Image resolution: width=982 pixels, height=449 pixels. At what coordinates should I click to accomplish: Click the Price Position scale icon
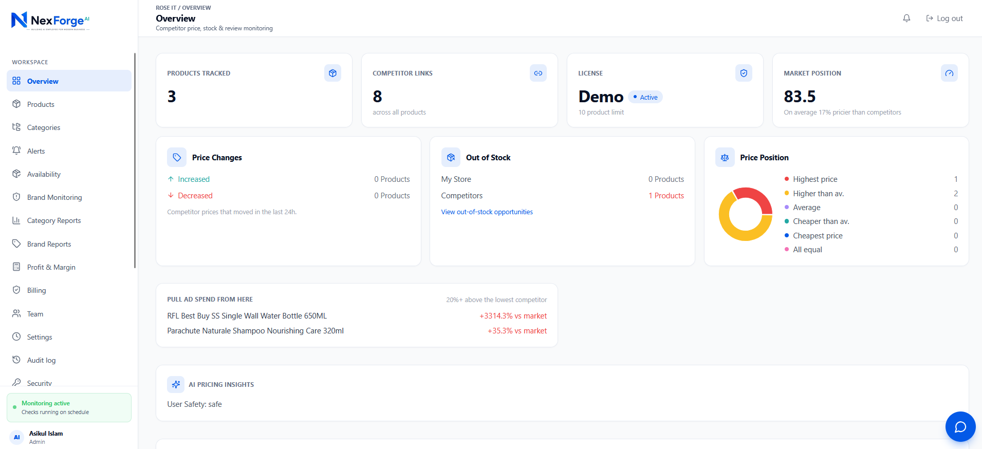(725, 157)
